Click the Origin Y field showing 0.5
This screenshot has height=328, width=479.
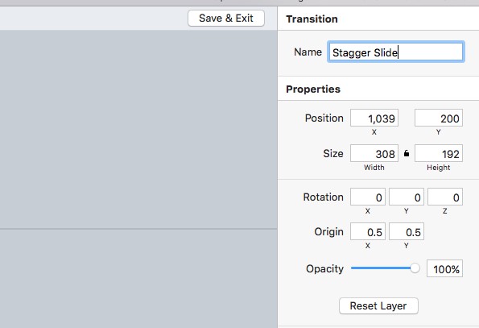tap(407, 231)
